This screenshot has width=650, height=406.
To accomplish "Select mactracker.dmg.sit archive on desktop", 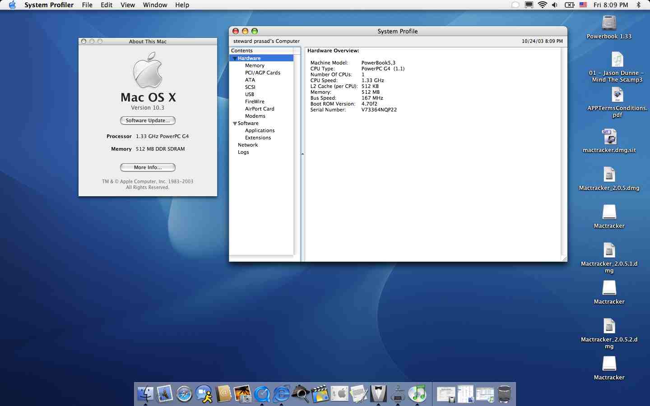I will pos(609,137).
